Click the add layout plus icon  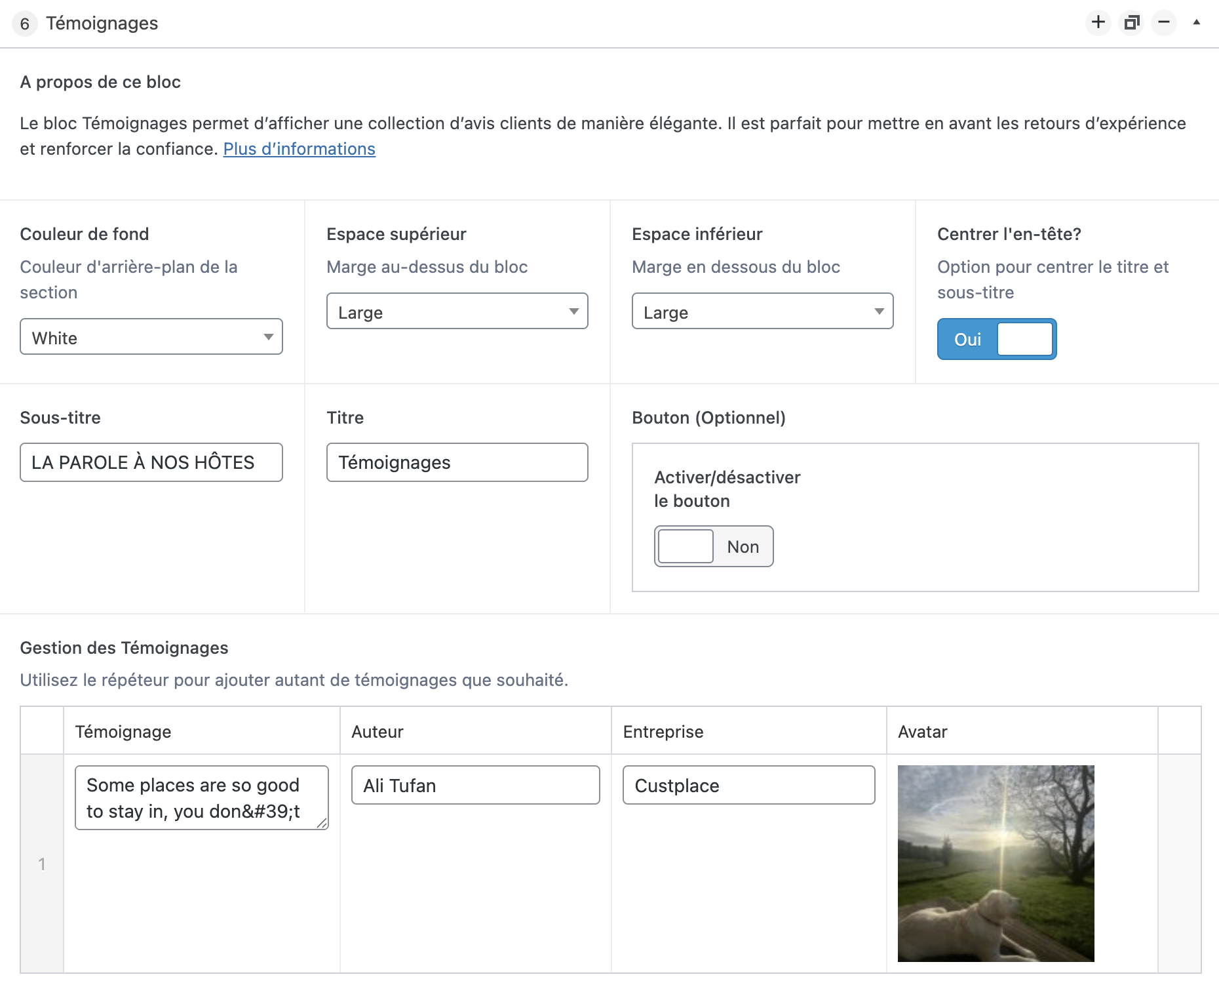click(1098, 23)
